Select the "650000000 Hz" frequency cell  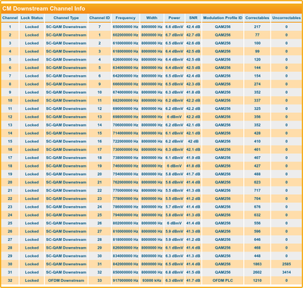[x=126, y=27]
